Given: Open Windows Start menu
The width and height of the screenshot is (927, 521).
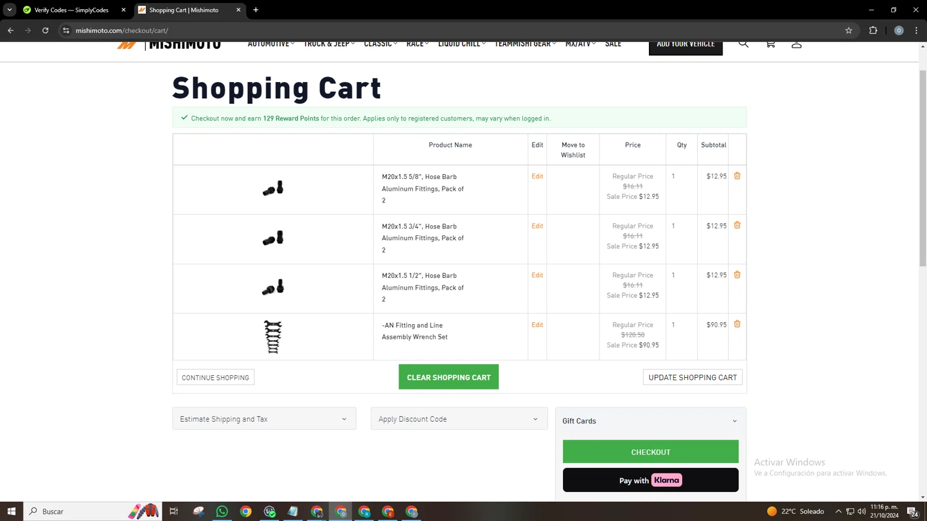Looking at the screenshot, I should click(x=11, y=511).
